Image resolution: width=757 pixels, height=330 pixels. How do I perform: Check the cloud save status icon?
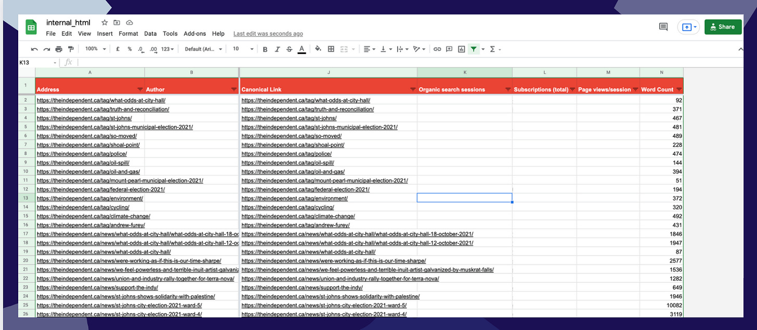[129, 22]
